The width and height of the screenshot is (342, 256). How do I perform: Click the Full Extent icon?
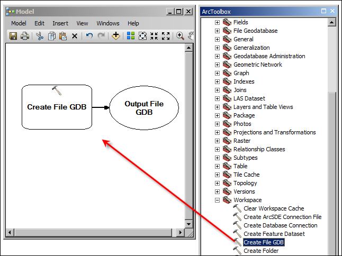(142, 36)
